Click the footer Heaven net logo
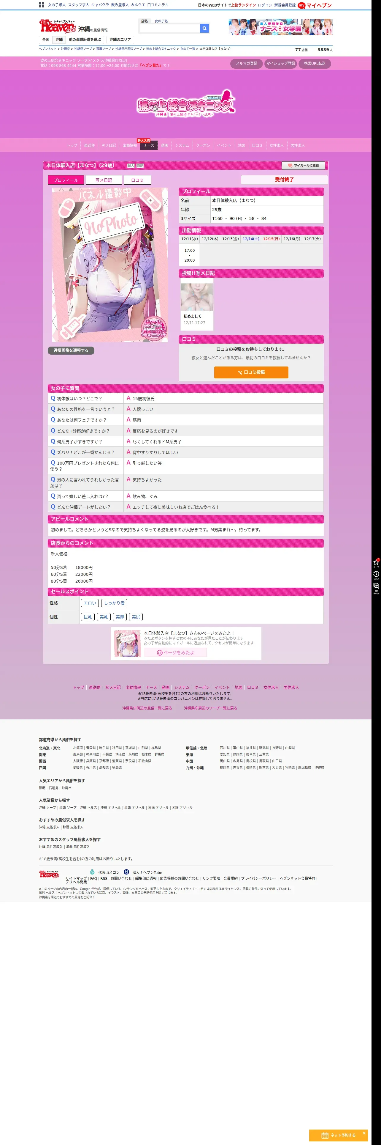Screen dimensions: 381x1145 tap(49, 874)
